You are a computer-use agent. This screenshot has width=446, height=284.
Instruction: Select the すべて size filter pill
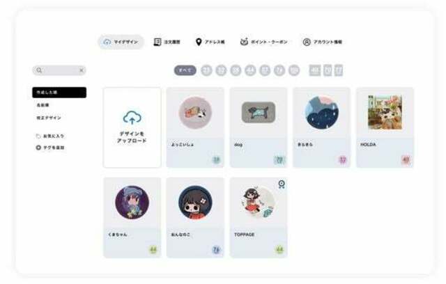185,70
